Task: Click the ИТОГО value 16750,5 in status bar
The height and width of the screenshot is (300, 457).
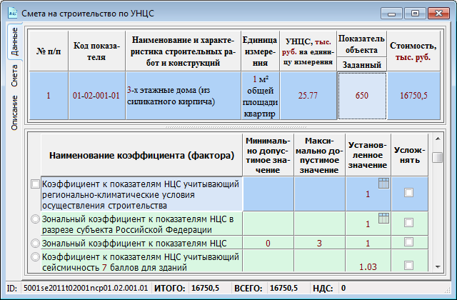Action: point(205,289)
